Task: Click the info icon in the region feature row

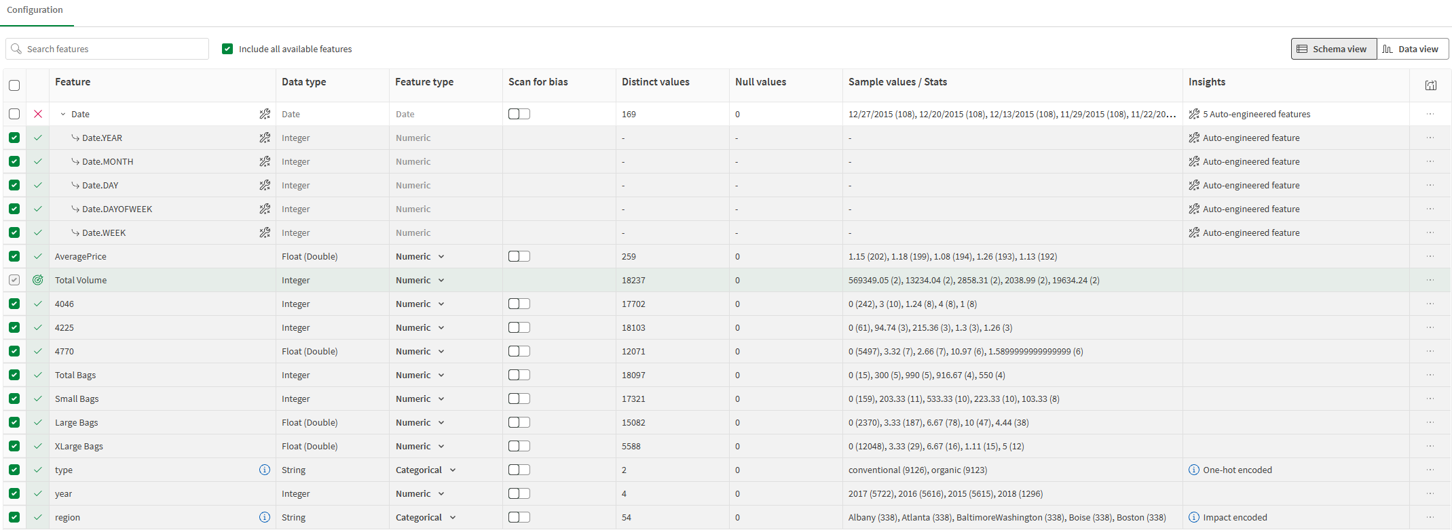Action: (265, 517)
